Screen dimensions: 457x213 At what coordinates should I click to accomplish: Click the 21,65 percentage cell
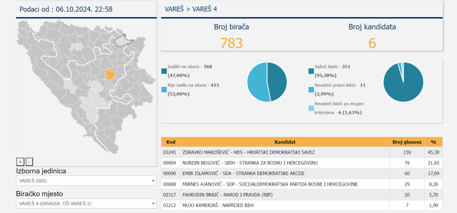[433, 163]
